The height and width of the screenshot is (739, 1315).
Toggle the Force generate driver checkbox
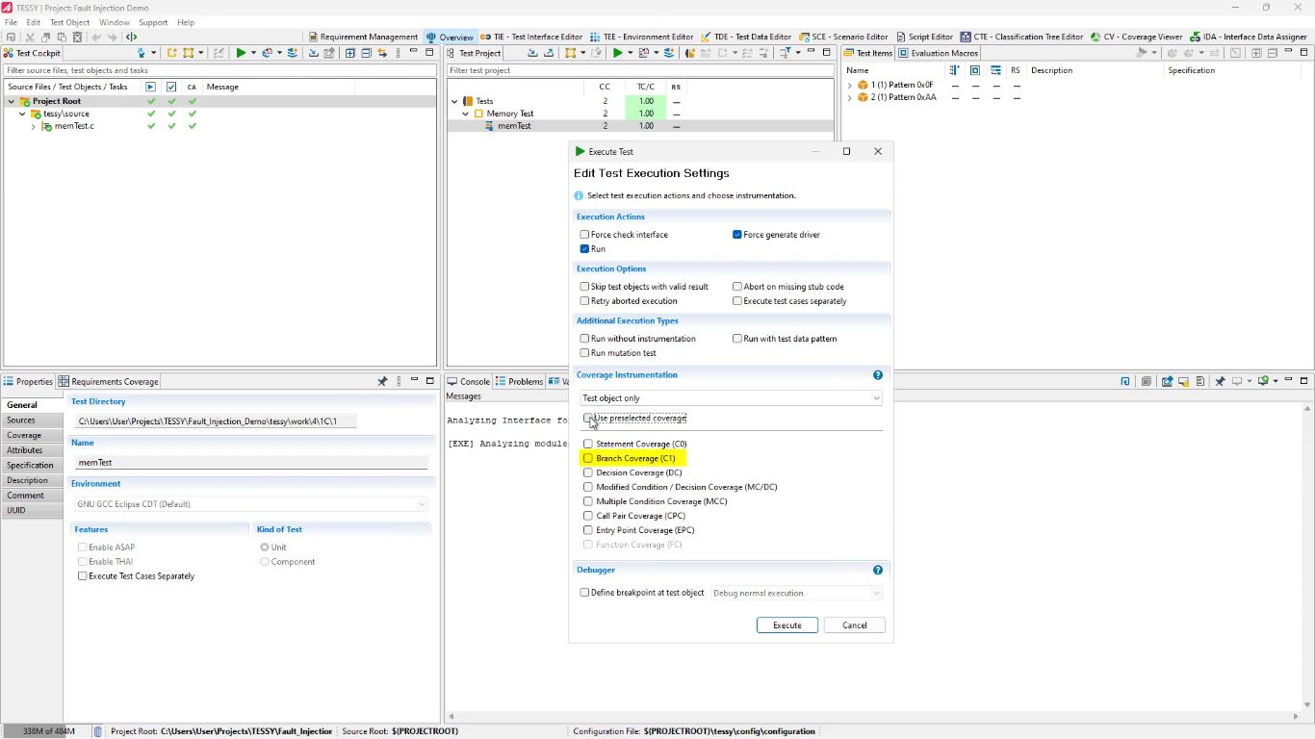tap(737, 235)
